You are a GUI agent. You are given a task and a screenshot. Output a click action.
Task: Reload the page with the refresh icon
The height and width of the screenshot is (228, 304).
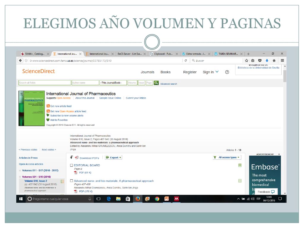click(x=186, y=61)
